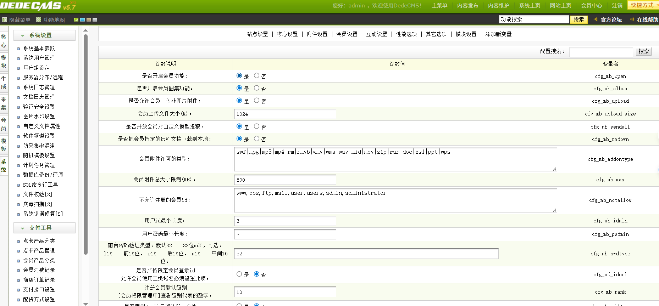Click bullet icon beside 系统基本参数
Viewport: 659px width, 306px height.
(x=18, y=49)
